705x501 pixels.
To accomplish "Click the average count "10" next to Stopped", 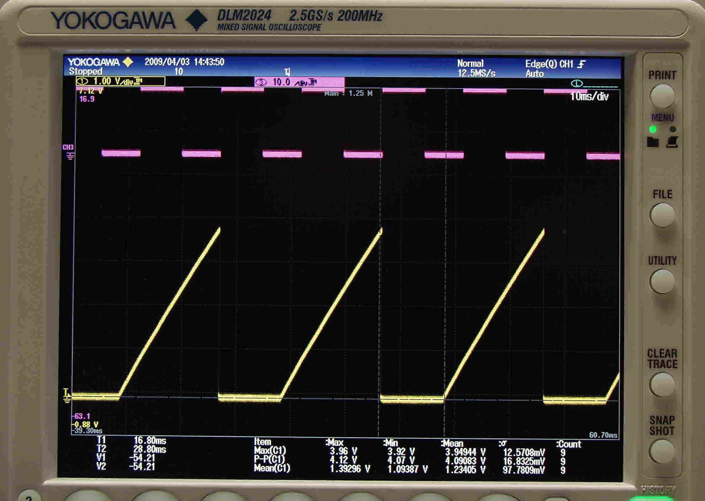I will tap(179, 72).
